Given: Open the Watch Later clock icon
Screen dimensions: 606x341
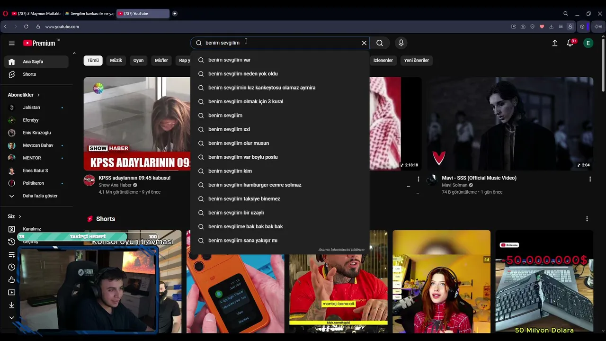Looking at the screenshot, I should coord(12,267).
